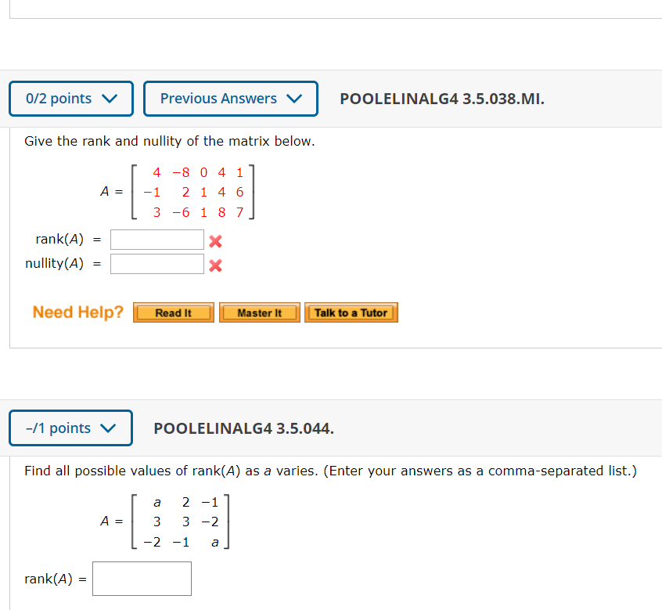Click the chevron on Previous Answers
Viewport: 662px width, 610px height.
pyautogui.click(x=293, y=98)
